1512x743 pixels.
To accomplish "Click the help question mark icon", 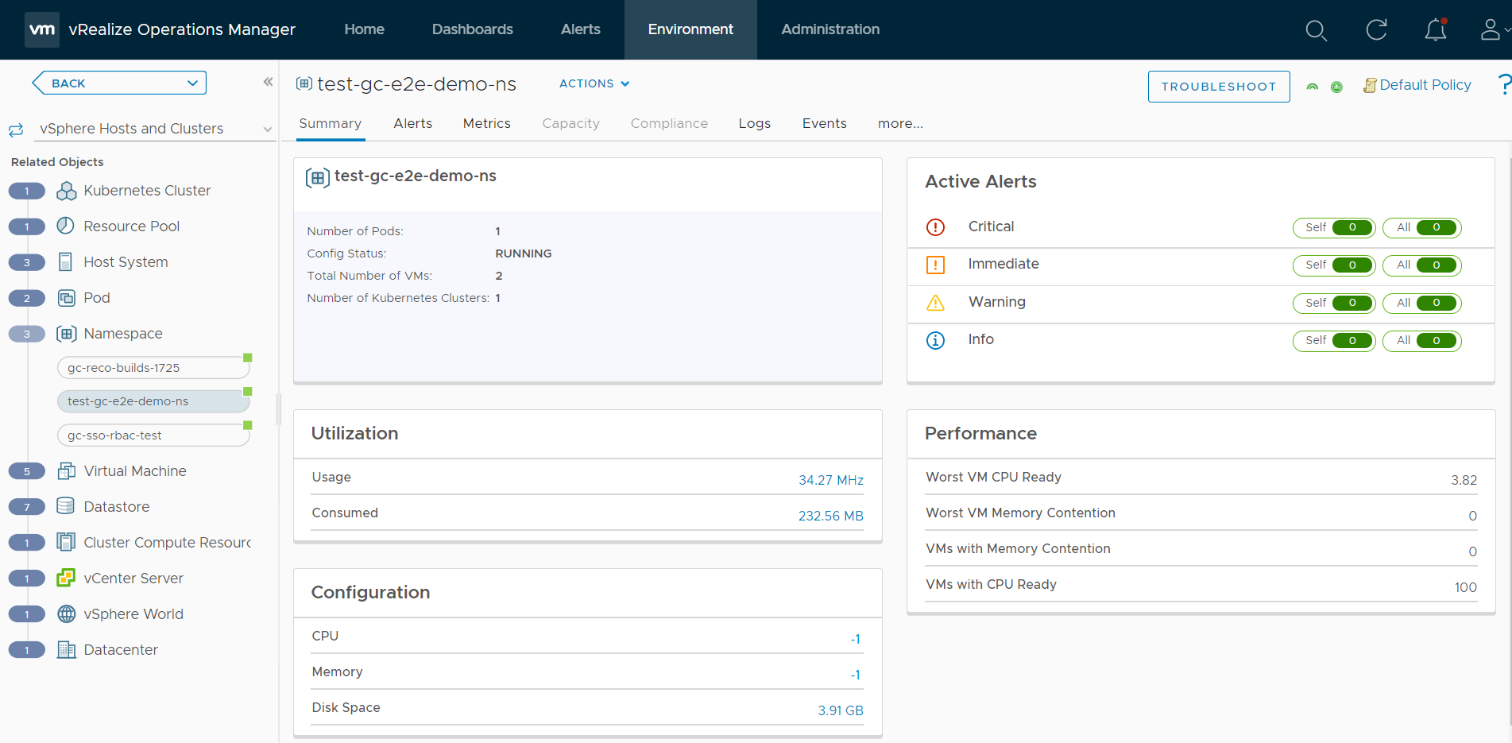I will 1503,84.
